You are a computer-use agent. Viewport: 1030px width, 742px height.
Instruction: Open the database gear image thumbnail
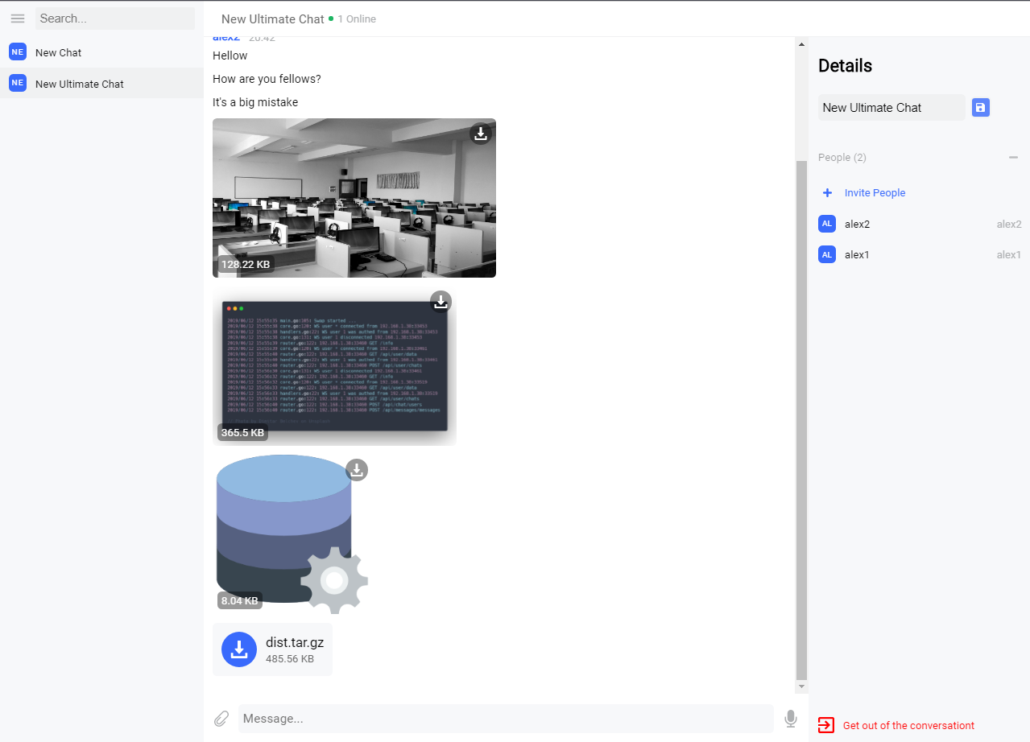click(292, 535)
